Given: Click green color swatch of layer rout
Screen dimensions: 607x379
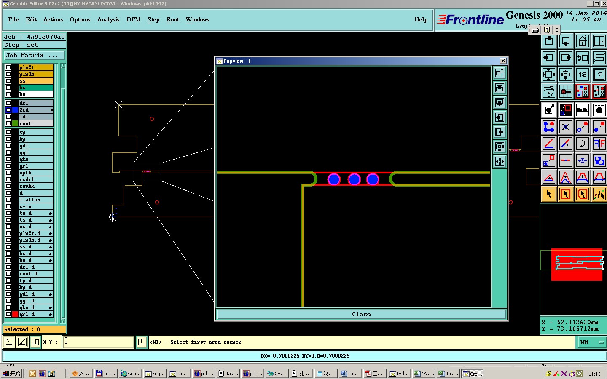Looking at the screenshot, I should [x=15, y=123].
